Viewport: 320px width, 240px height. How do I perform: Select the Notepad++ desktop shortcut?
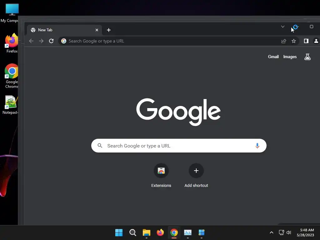click(11, 105)
